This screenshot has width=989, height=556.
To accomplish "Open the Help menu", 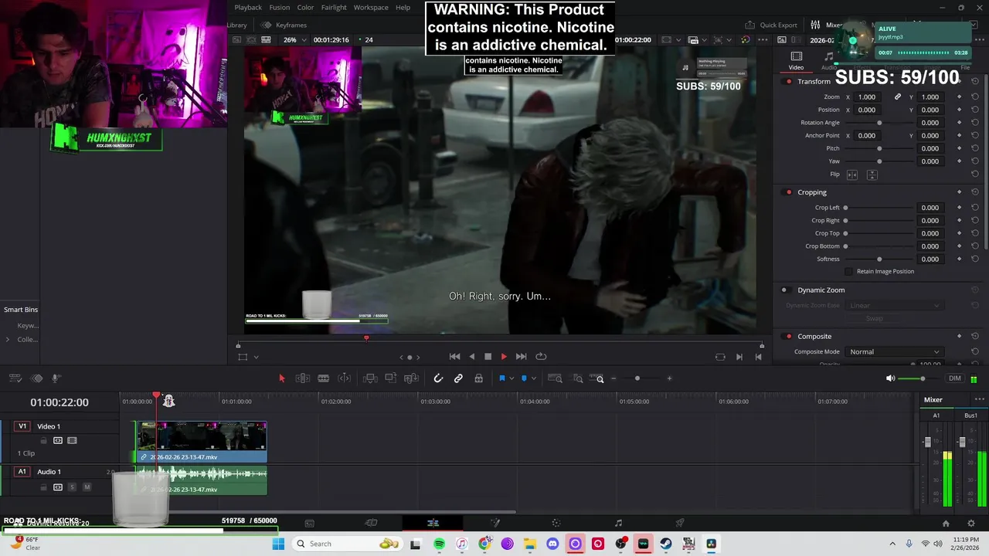I will point(403,8).
